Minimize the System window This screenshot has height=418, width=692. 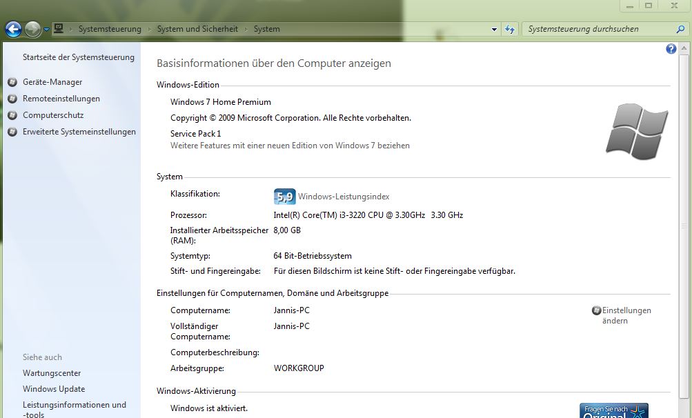point(630,6)
